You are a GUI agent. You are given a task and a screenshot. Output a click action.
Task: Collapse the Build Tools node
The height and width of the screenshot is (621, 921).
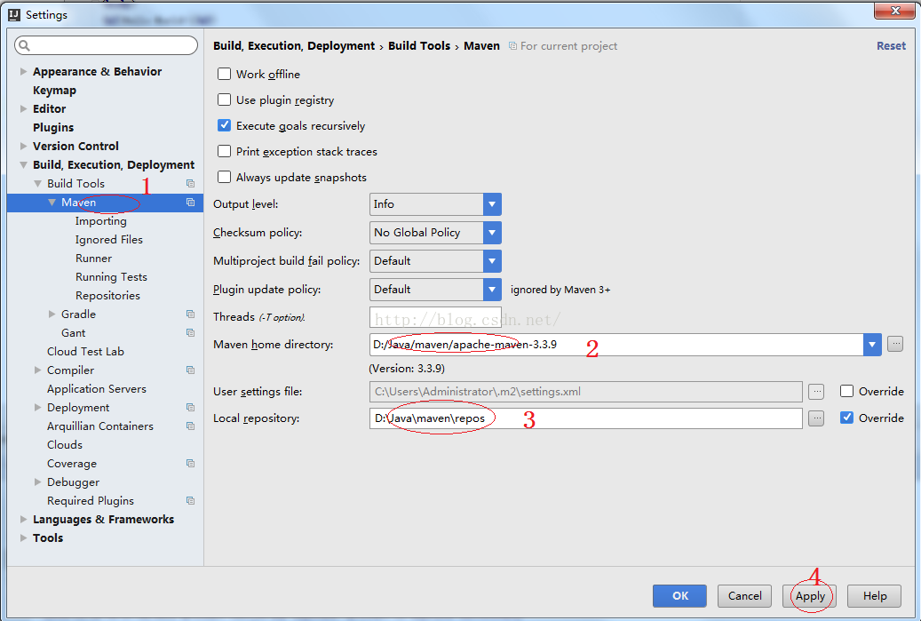click(x=37, y=184)
